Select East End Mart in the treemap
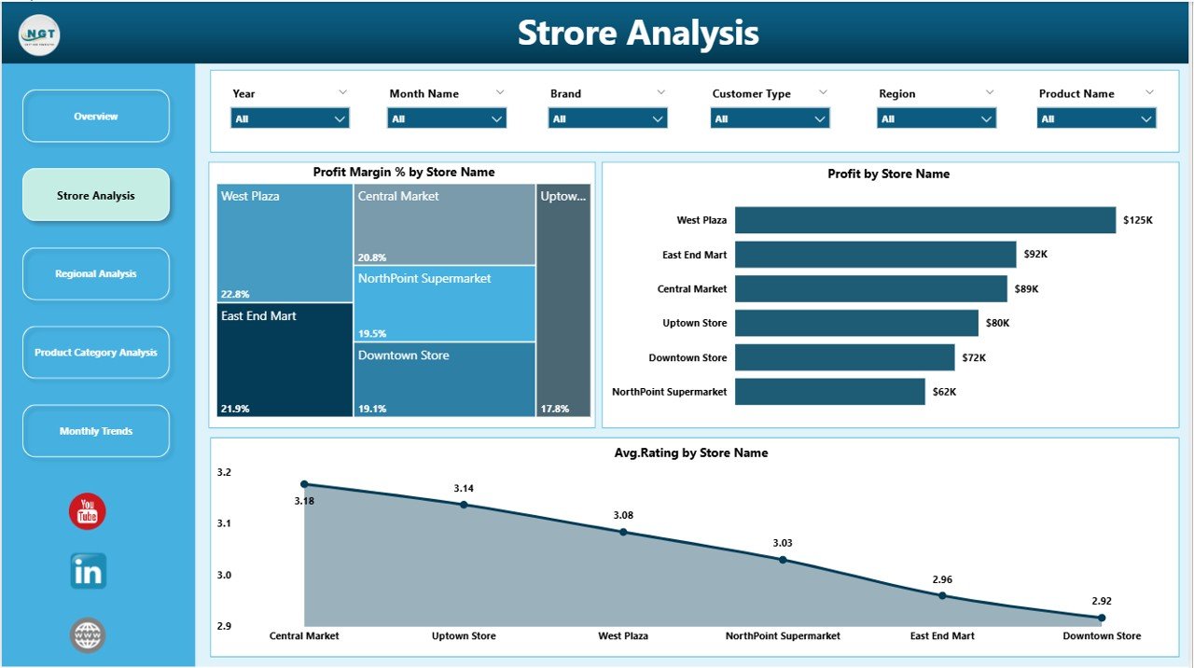Viewport: 1194px width, 668px height. click(x=283, y=359)
